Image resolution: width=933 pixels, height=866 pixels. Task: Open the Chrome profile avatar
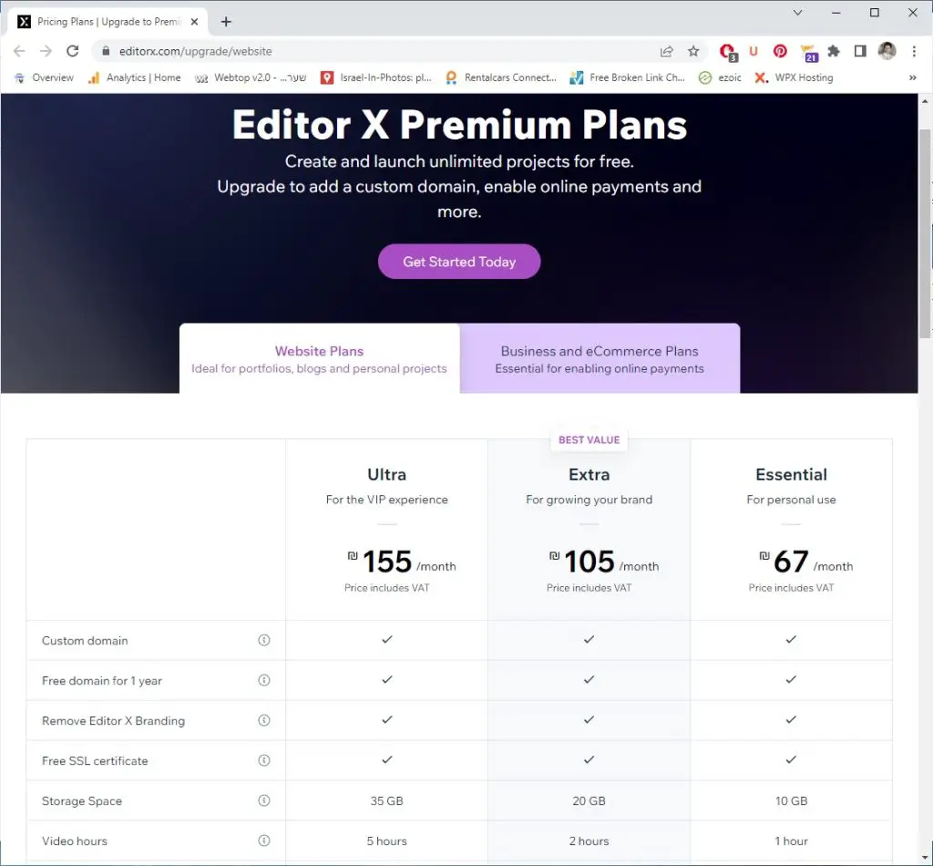click(887, 51)
